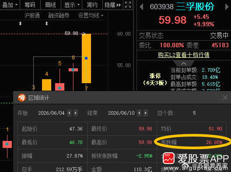Click the 最高价 59.98 cell
This screenshot has width=231, height=172.
122,142
